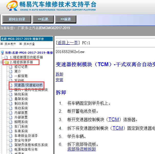
Task: Open 制动系统 entry
Action: pos(21,103)
